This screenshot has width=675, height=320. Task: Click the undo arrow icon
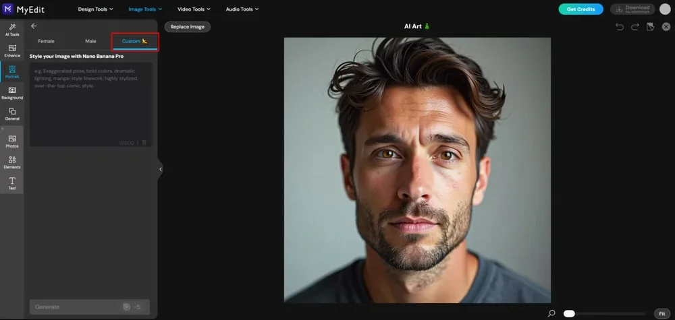[620, 27]
